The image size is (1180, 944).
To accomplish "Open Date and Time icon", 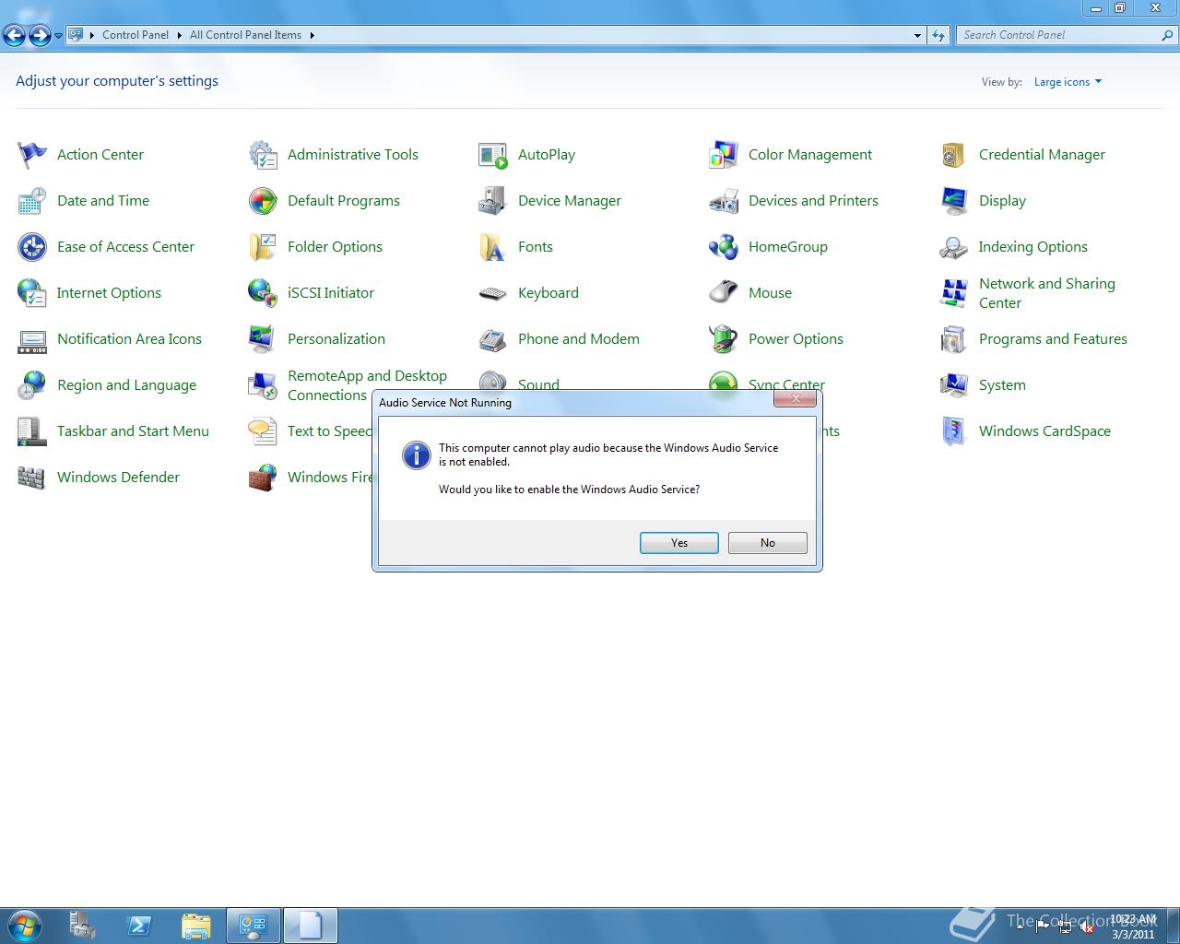I will [x=32, y=201].
